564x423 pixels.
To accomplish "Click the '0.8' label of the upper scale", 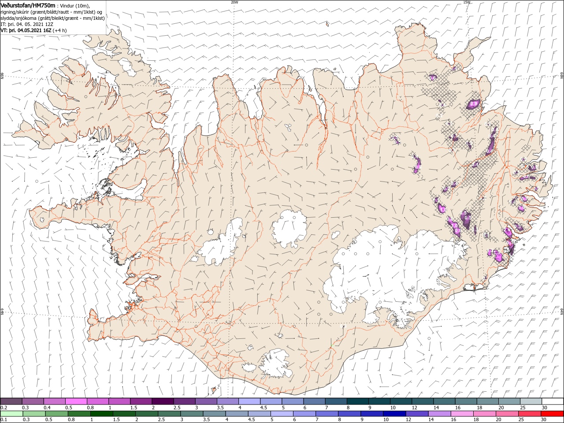I will [90, 408].
